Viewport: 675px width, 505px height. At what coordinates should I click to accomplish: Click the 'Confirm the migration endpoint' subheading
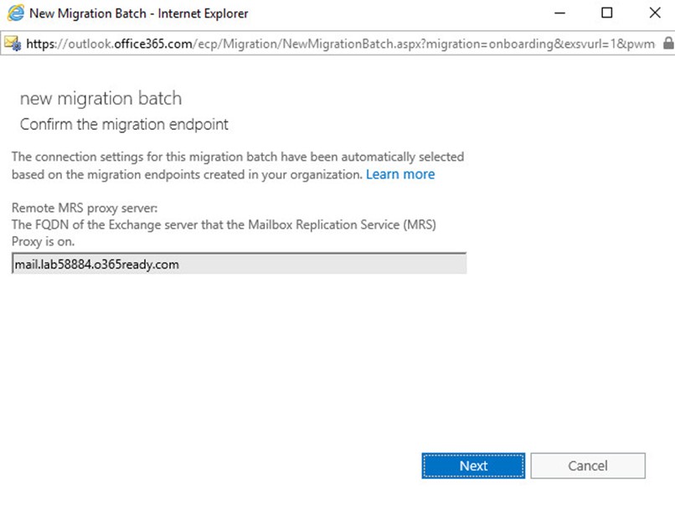click(x=124, y=125)
